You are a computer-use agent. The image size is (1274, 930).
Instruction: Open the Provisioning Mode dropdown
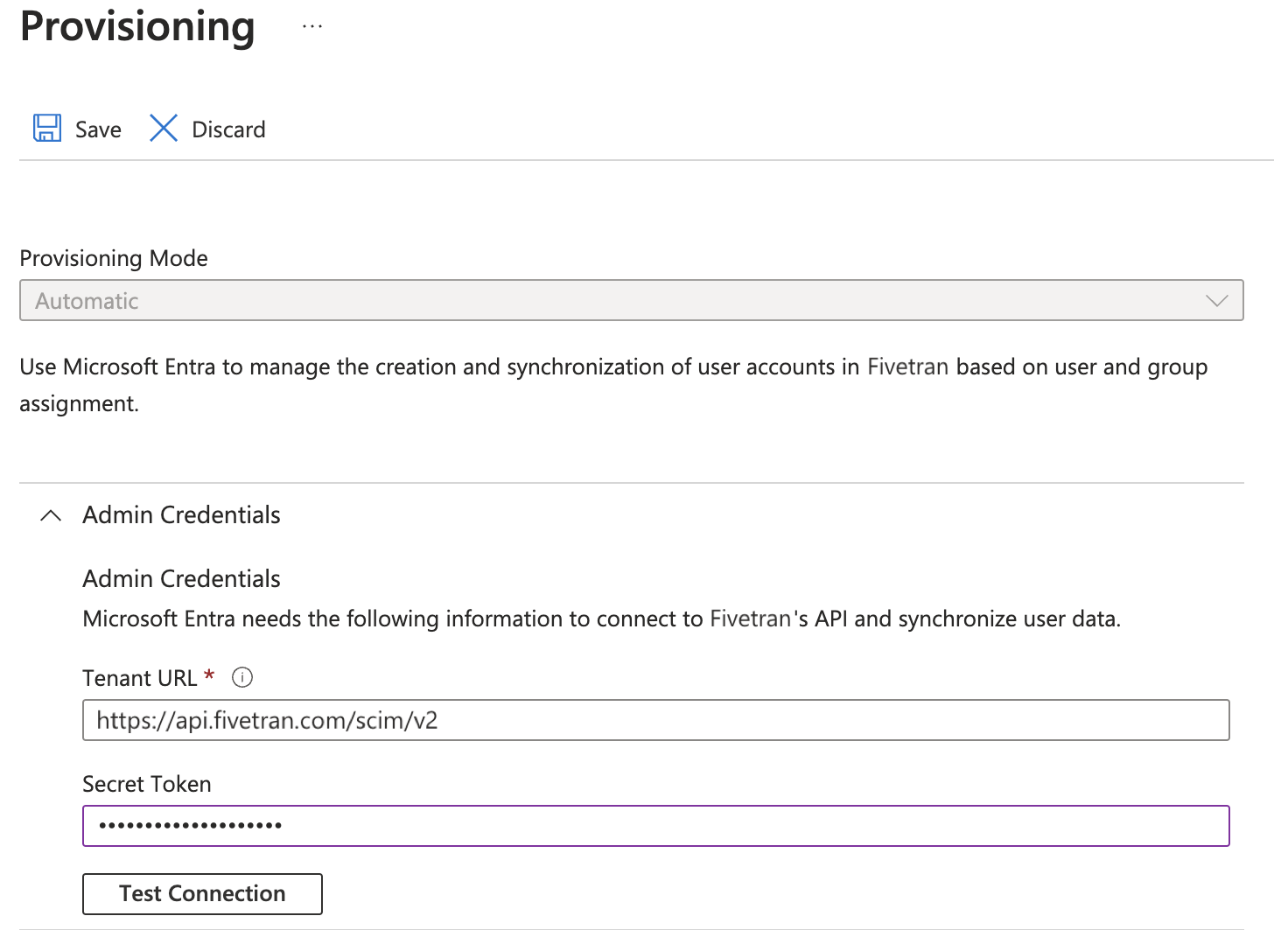click(632, 300)
